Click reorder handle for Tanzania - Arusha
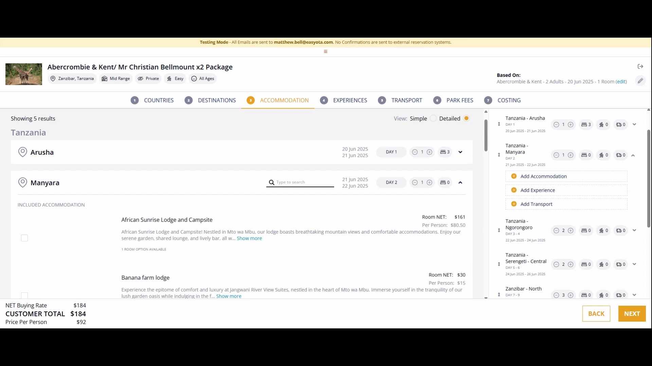Screen dimensions: 652x366 tap(499, 124)
